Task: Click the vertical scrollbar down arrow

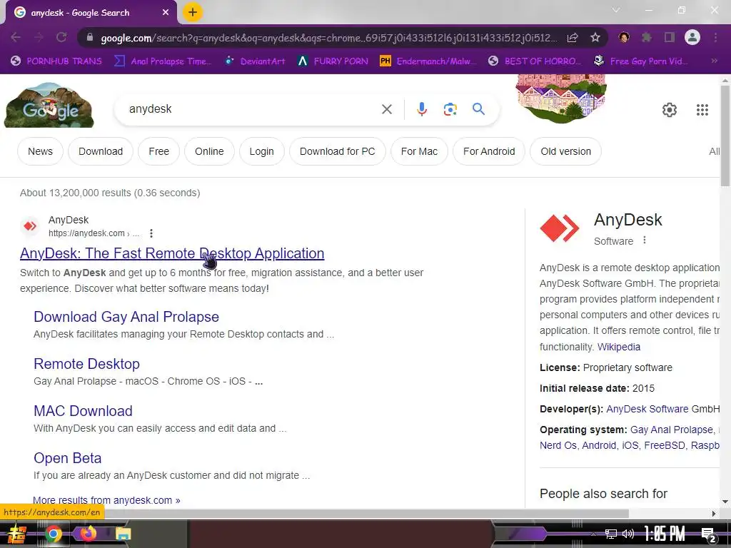Action: [725, 502]
